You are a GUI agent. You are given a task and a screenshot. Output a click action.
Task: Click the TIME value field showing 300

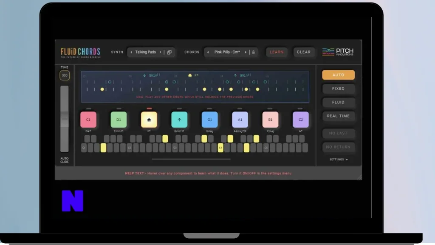(x=65, y=75)
